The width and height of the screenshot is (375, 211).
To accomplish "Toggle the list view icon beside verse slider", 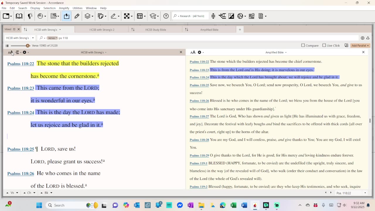I will (7, 46).
